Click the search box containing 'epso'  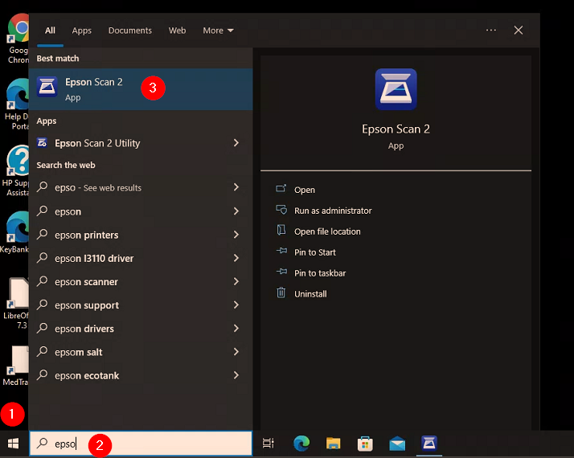(141, 444)
